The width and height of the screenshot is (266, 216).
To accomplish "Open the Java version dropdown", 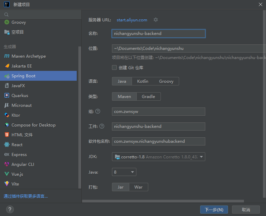I will [124, 172].
